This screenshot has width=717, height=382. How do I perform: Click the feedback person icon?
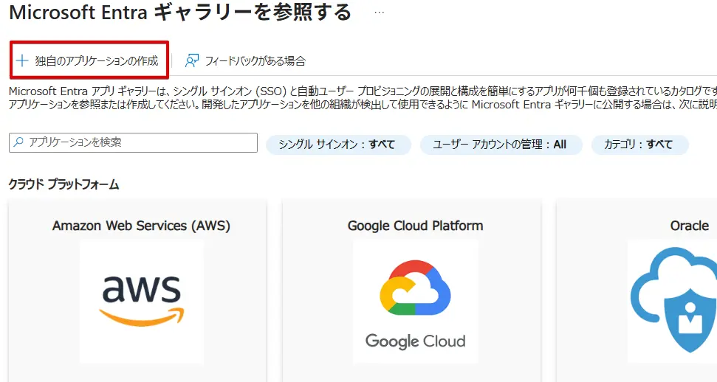(x=193, y=60)
